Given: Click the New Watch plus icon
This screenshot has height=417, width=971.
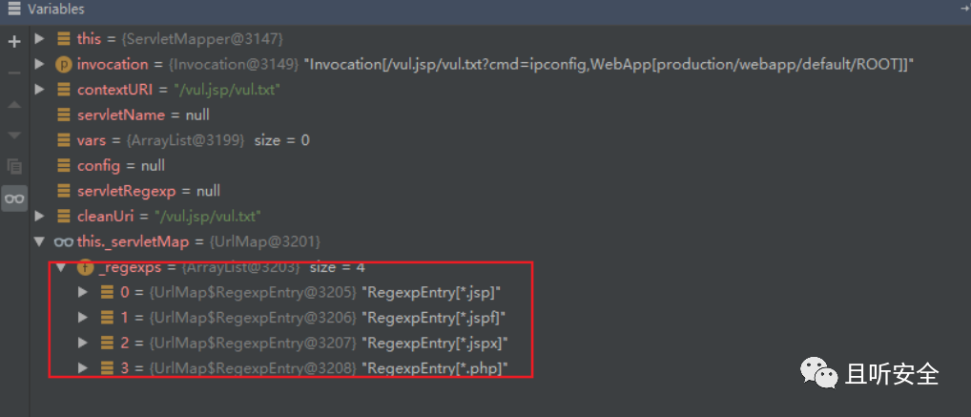Looking at the screenshot, I should click(x=13, y=42).
